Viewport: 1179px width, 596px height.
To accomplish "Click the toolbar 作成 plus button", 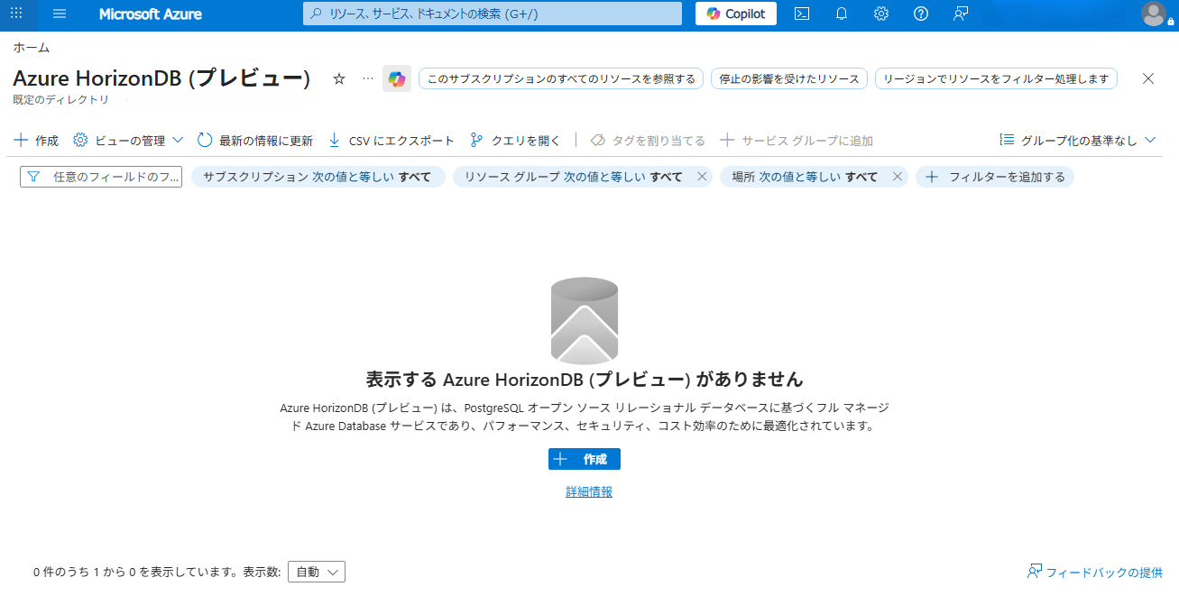I will 36,141.
